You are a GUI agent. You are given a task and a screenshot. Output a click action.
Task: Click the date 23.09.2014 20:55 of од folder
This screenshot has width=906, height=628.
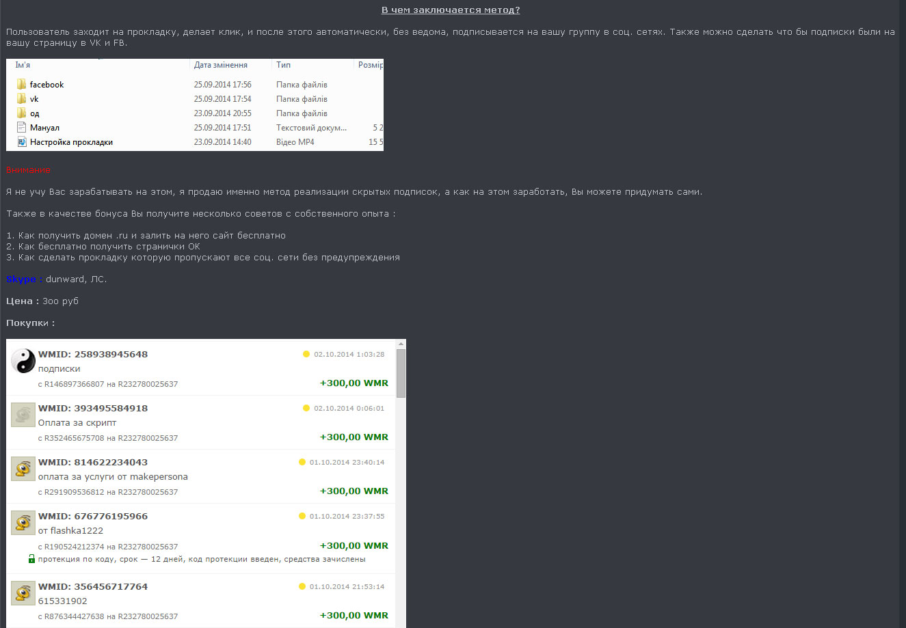pyautogui.click(x=223, y=113)
